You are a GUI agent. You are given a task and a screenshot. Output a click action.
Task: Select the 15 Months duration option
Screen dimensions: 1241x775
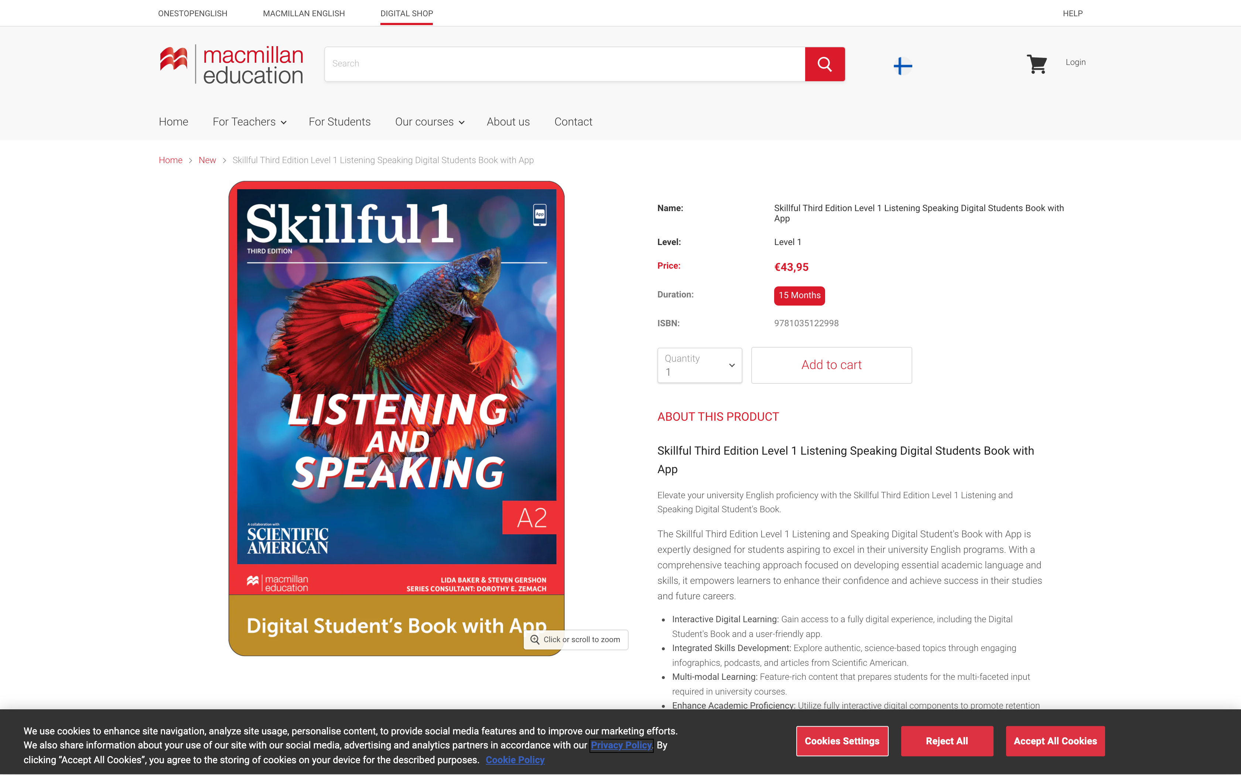pos(799,296)
